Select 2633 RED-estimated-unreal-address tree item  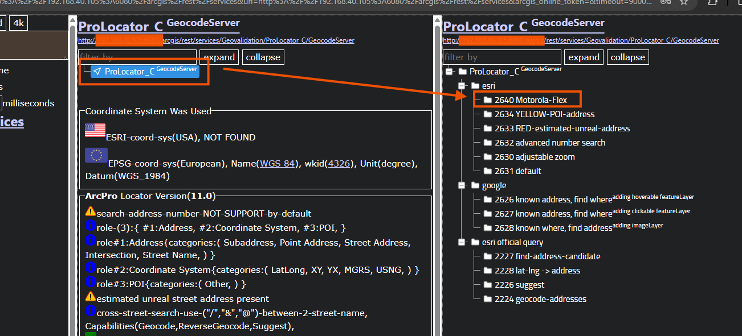[x=562, y=128]
